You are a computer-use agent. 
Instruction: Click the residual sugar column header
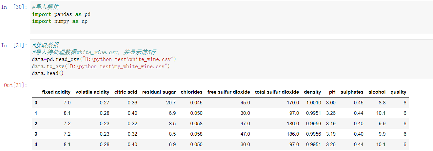click(x=159, y=92)
